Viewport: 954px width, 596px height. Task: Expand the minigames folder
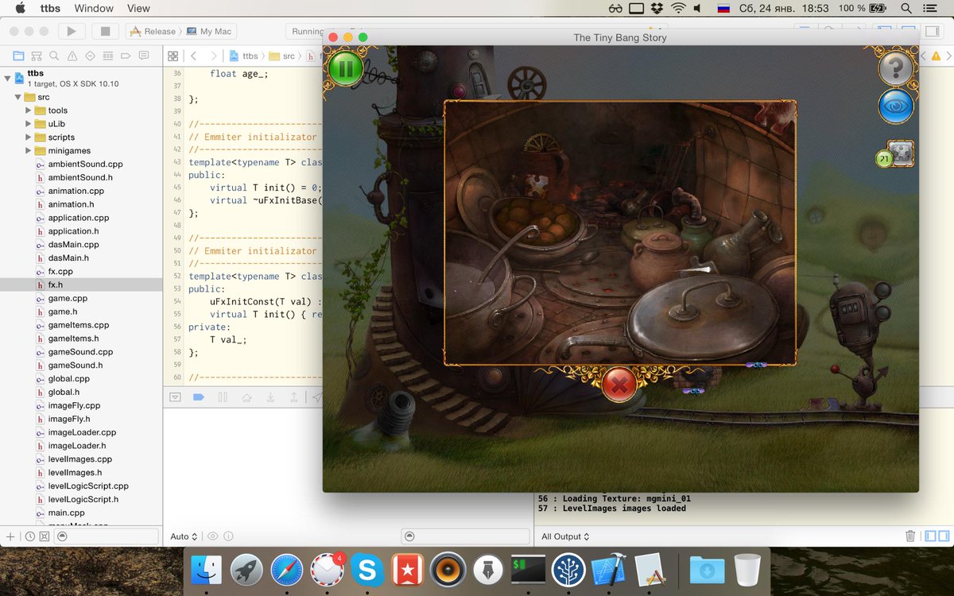[29, 151]
